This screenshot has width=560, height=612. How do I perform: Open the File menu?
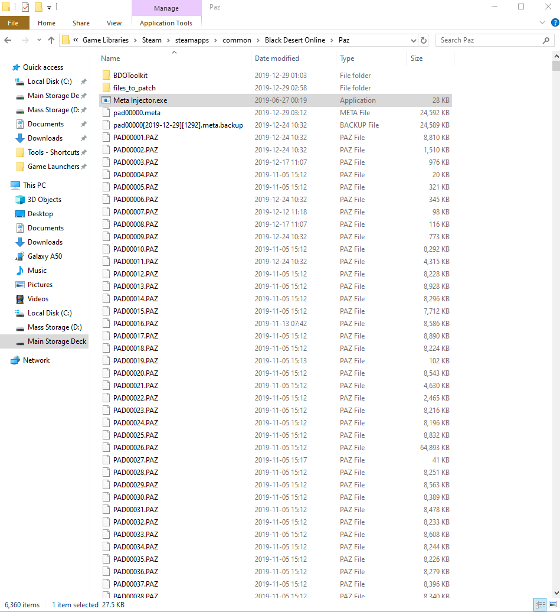[13, 23]
